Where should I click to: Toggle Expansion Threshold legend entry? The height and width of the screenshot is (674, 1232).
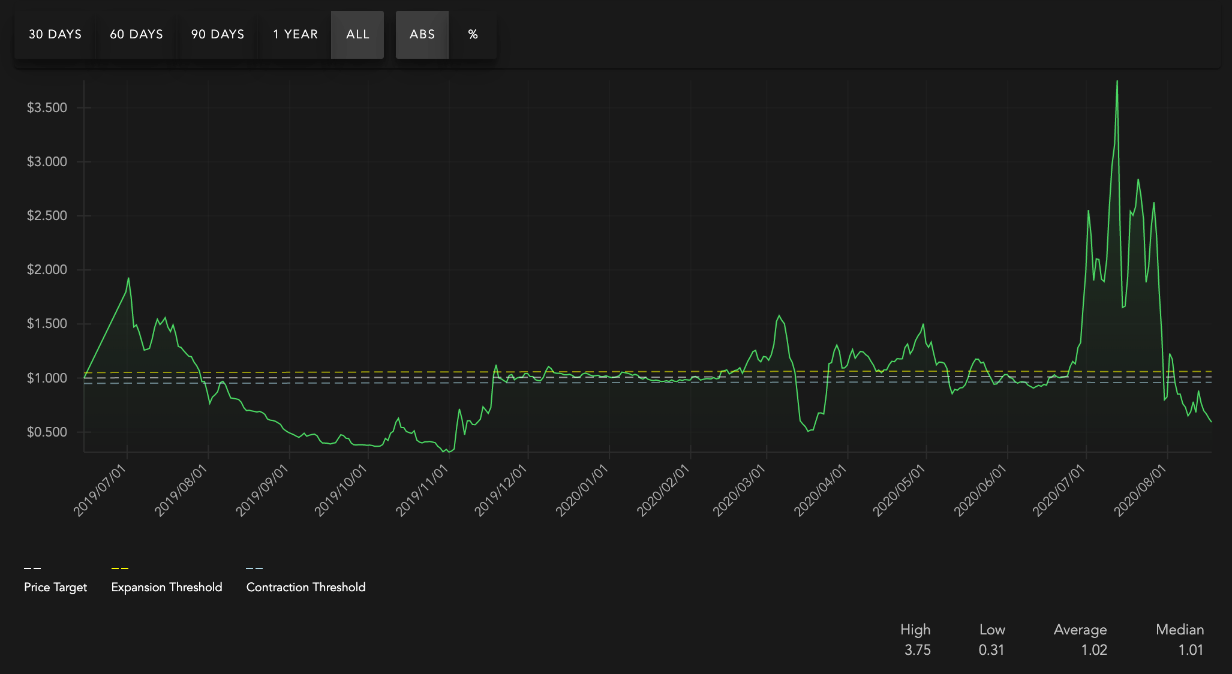point(166,587)
